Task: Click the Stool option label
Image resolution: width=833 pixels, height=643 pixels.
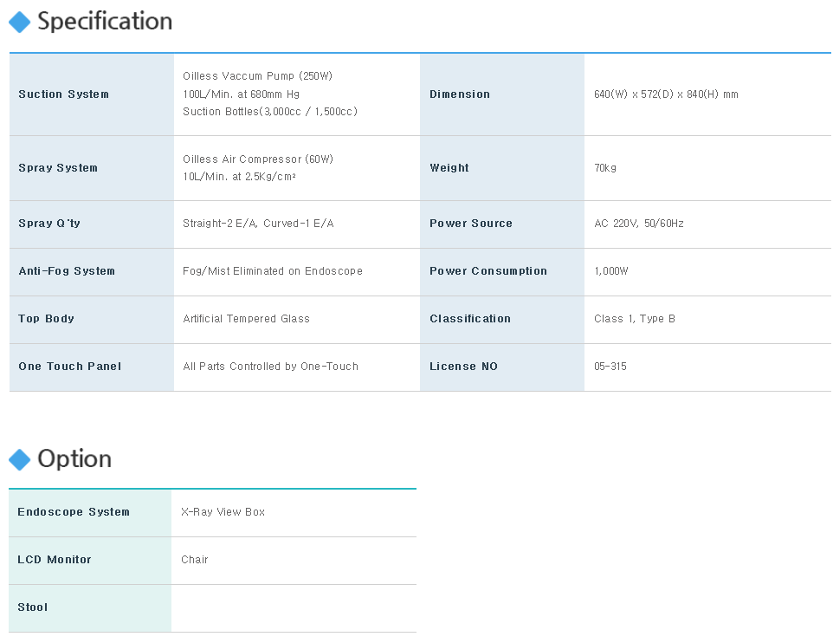Action: (32, 607)
